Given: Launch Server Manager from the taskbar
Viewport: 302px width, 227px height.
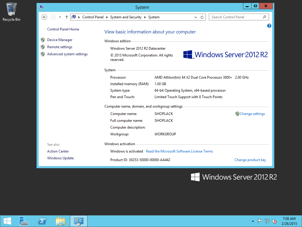Looking at the screenshot, I should [24, 221].
